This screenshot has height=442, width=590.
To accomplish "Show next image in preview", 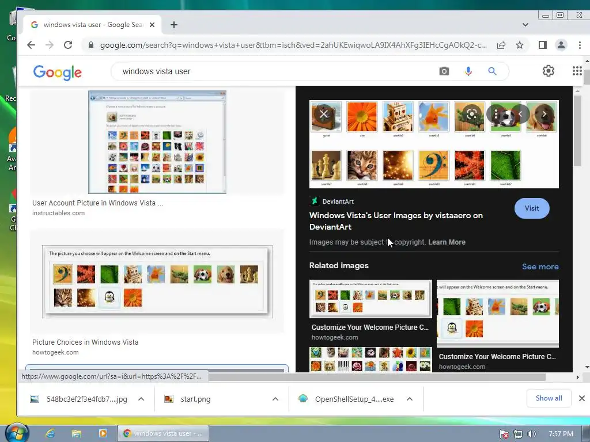I will coord(544,114).
